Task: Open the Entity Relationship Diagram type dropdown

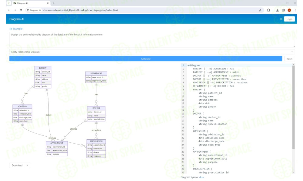Action: (x=152, y=52)
